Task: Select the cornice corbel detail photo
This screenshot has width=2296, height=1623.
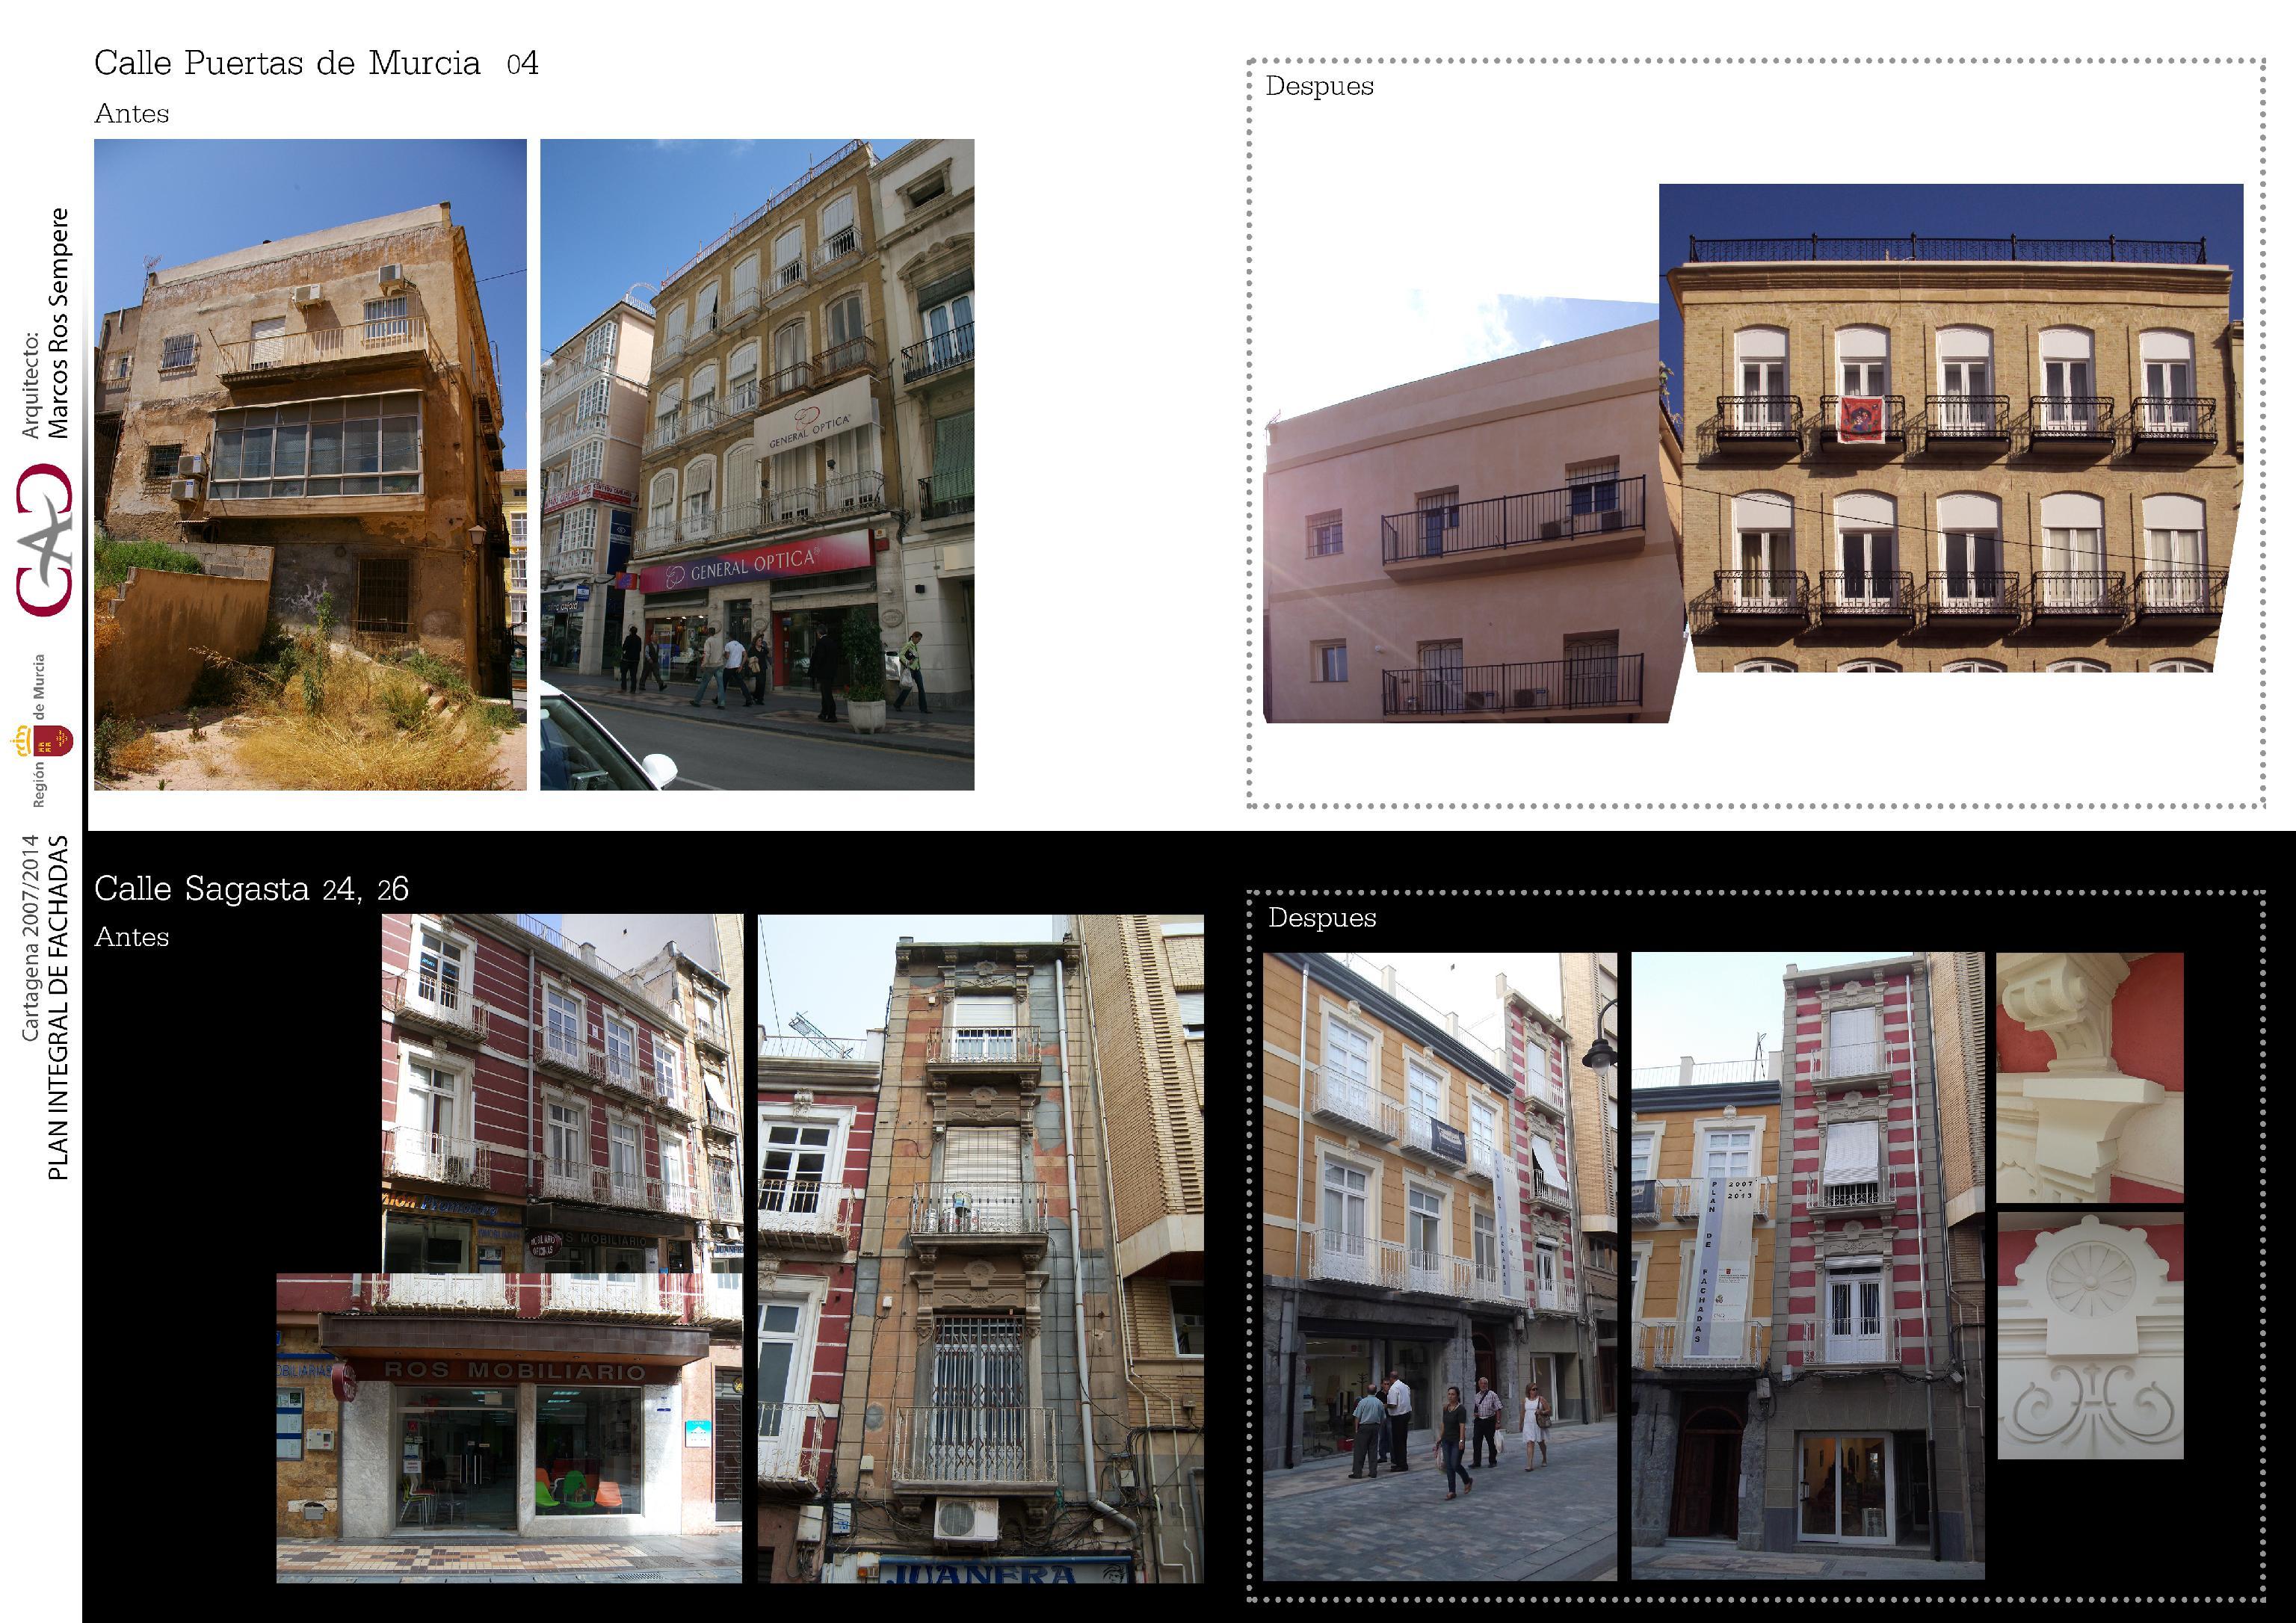Action: (2090, 1077)
